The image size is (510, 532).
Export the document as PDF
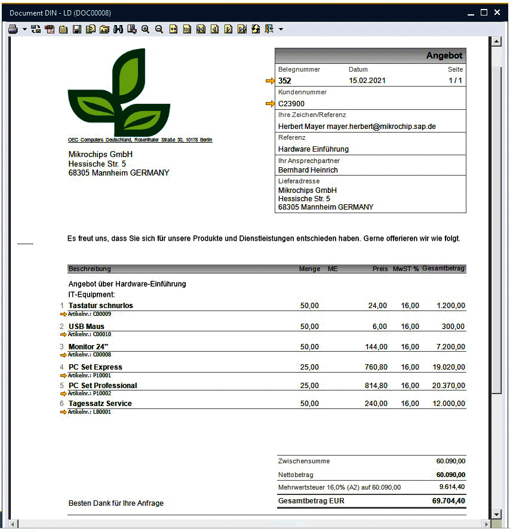coord(50,29)
